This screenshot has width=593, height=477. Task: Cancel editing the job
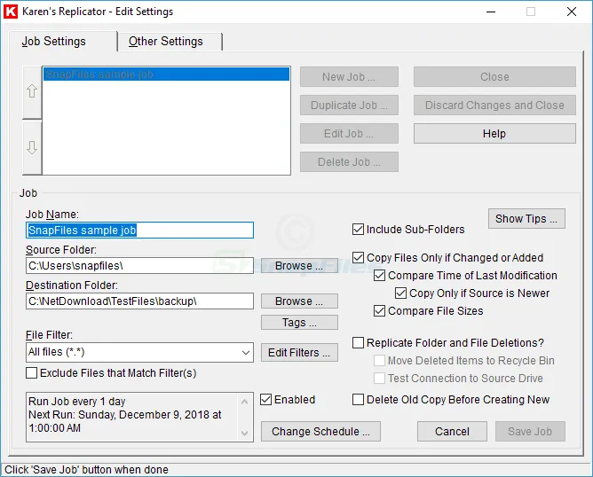pos(452,431)
